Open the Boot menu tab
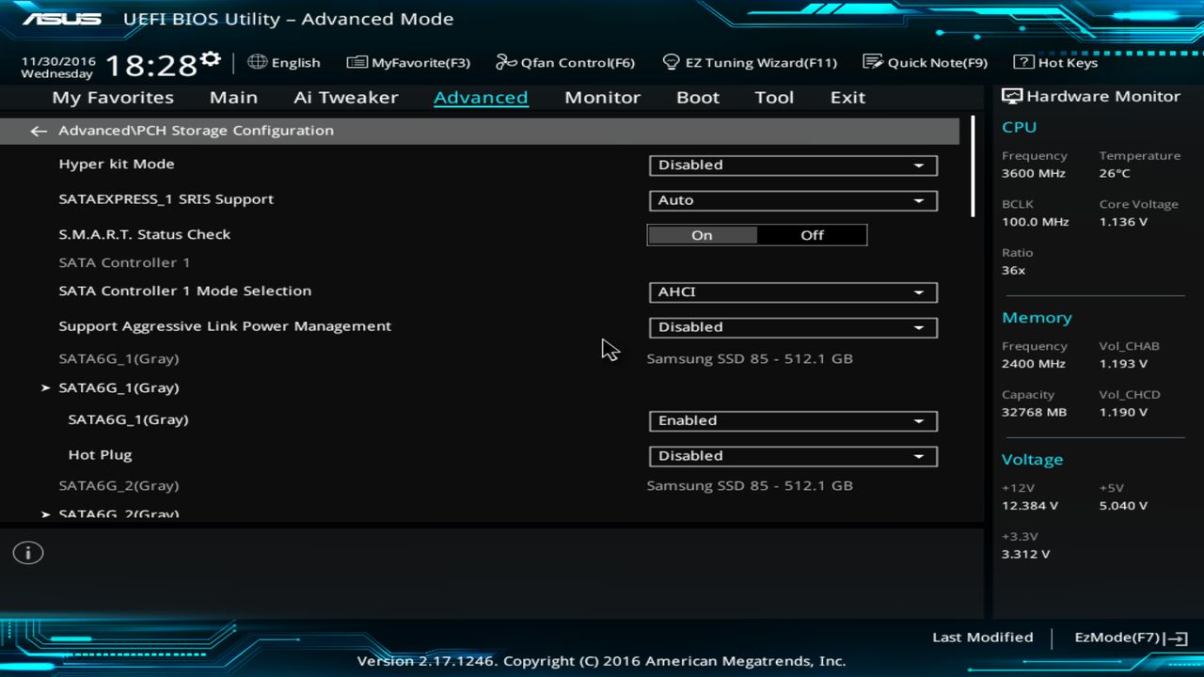1204x677 pixels. click(x=697, y=97)
